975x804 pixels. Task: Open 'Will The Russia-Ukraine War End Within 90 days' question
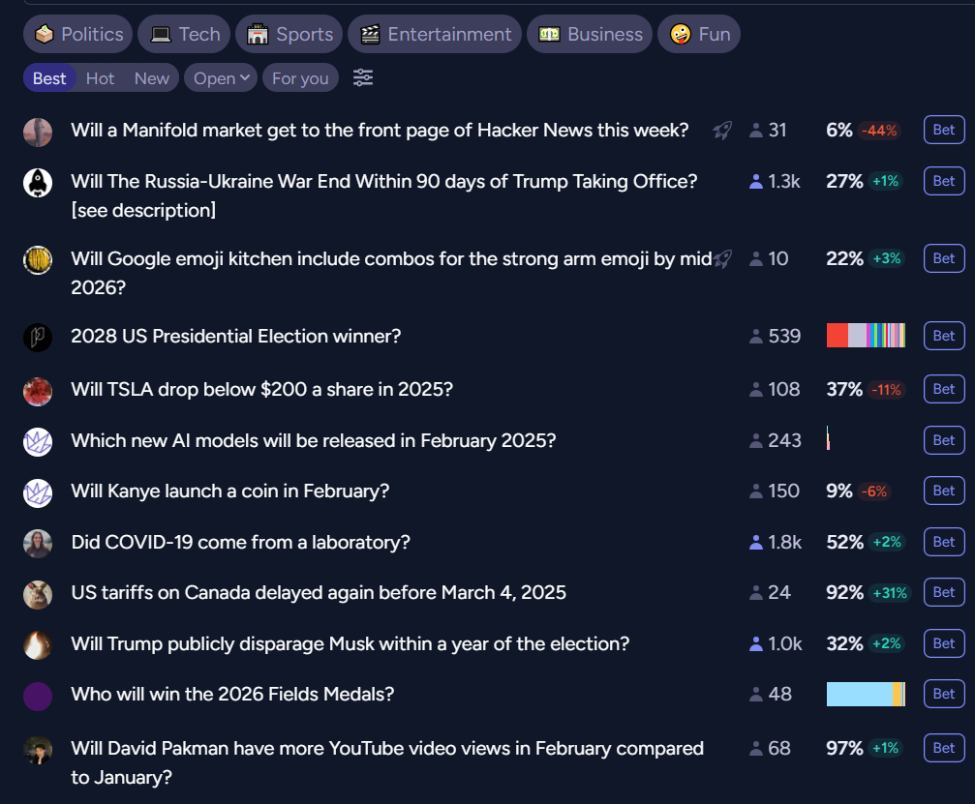(x=384, y=195)
